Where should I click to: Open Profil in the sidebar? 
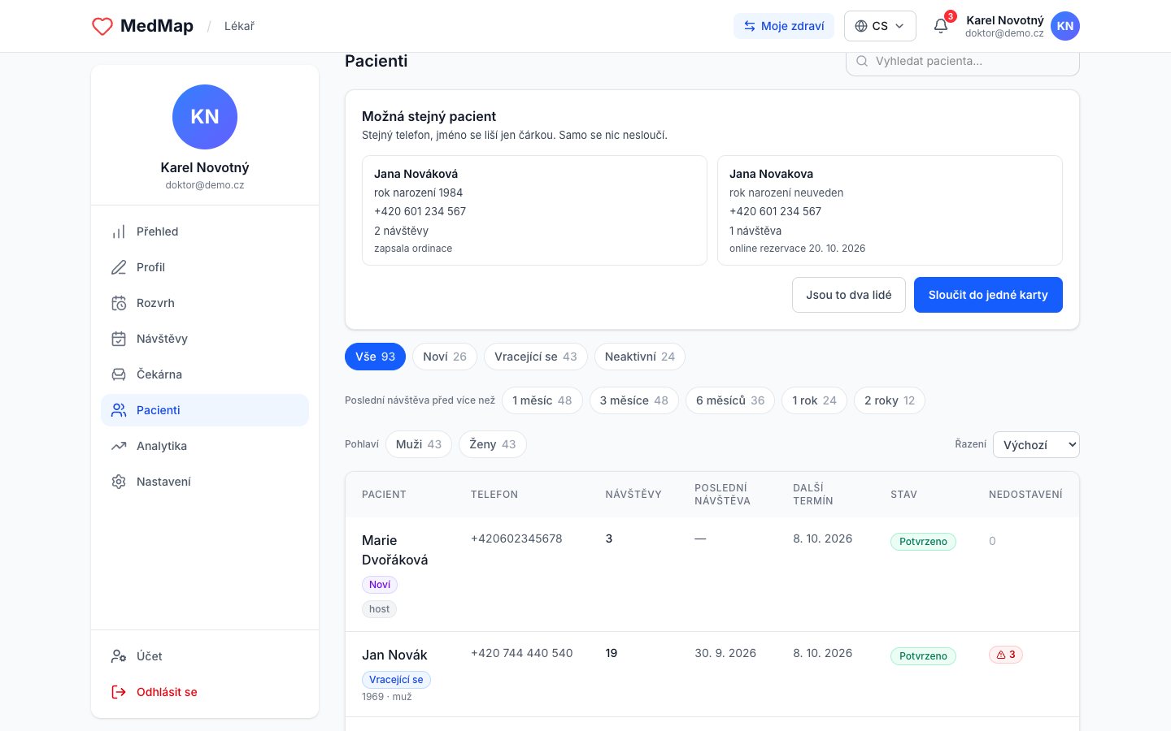205,267
